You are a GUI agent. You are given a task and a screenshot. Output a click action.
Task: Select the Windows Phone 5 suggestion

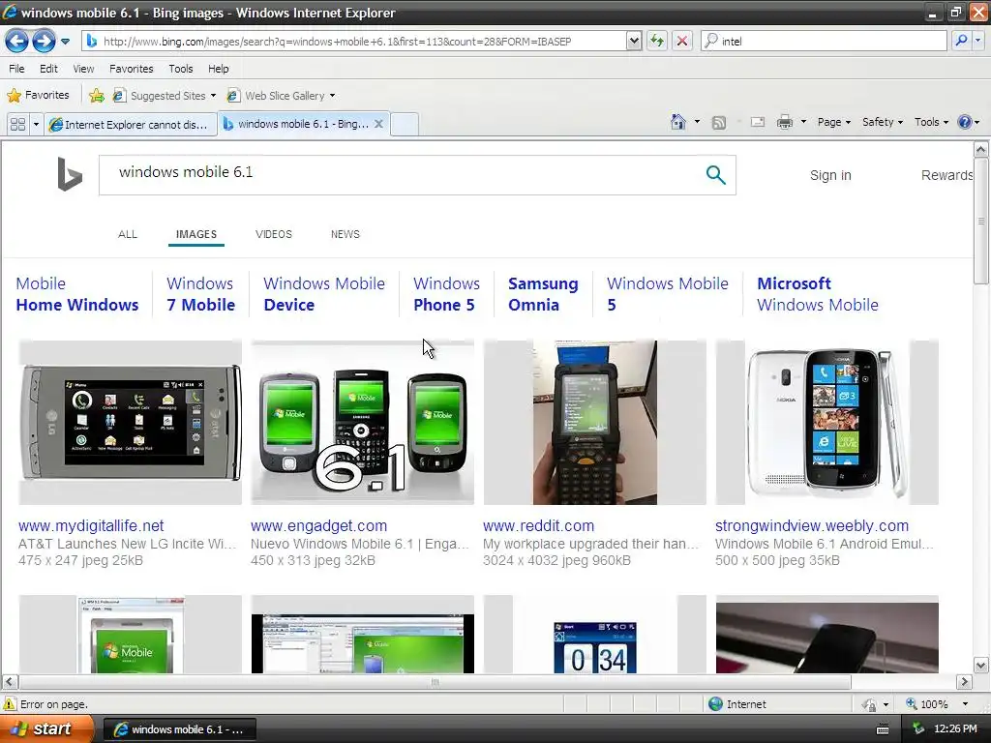tap(446, 294)
